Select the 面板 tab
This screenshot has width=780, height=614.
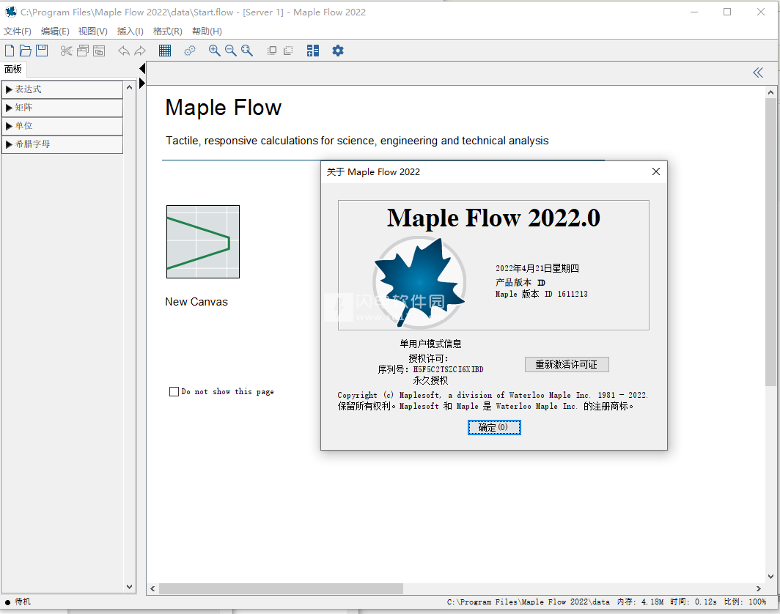[x=13, y=70]
